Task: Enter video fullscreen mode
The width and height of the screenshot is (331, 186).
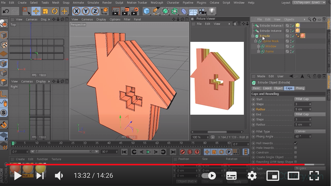Action: tap(314, 176)
